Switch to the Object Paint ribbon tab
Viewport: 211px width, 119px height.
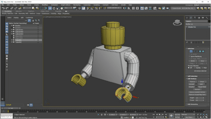click(45, 11)
